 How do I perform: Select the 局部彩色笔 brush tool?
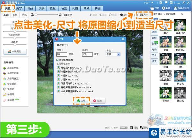11,68
